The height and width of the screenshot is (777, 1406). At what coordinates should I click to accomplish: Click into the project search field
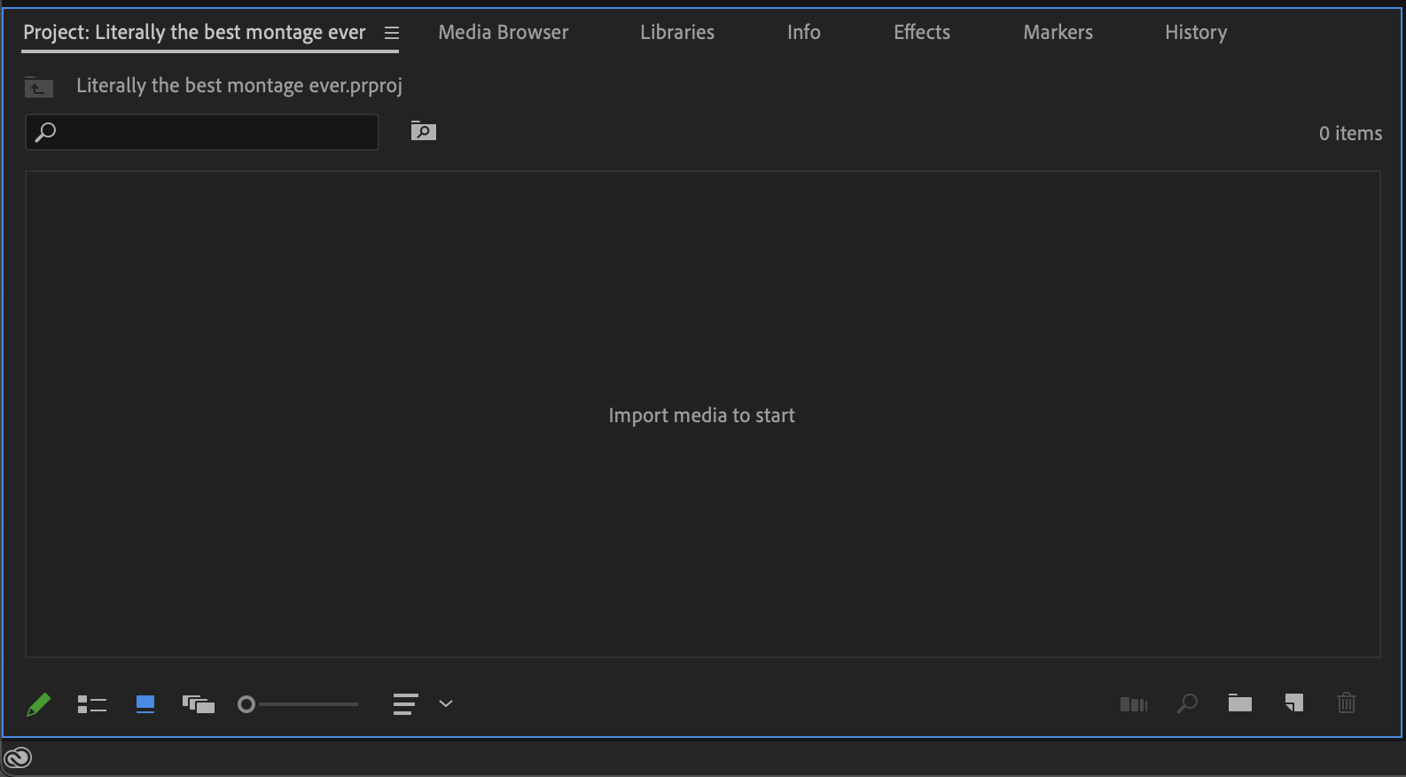(x=202, y=132)
